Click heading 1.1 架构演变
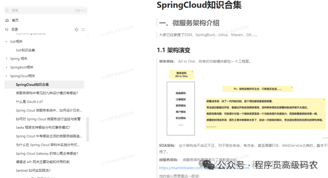The height and width of the screenshot is (178, 328). 173,50
